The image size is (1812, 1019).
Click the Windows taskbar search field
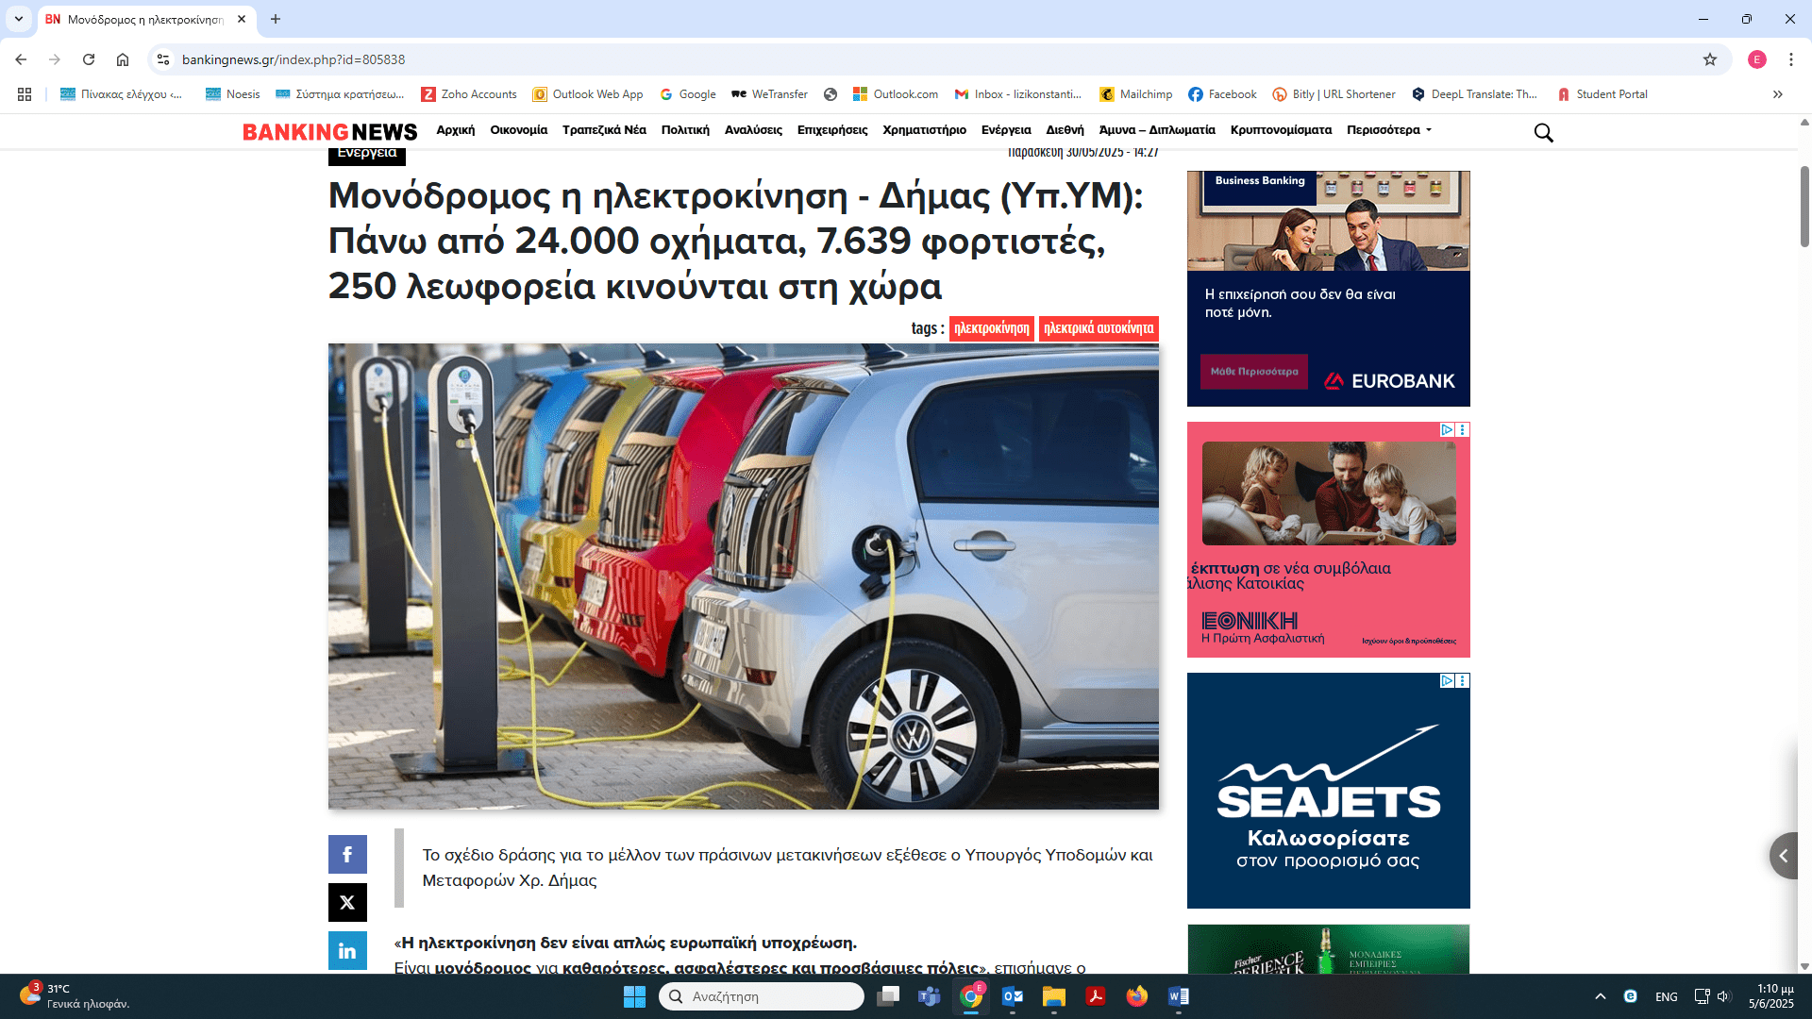coord(761,996)
